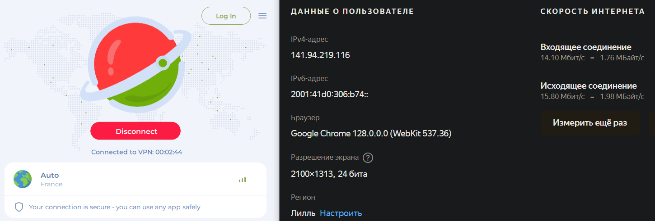
Task: Click the Измерить ещё раз button
Action: click(x=590, y=123)
